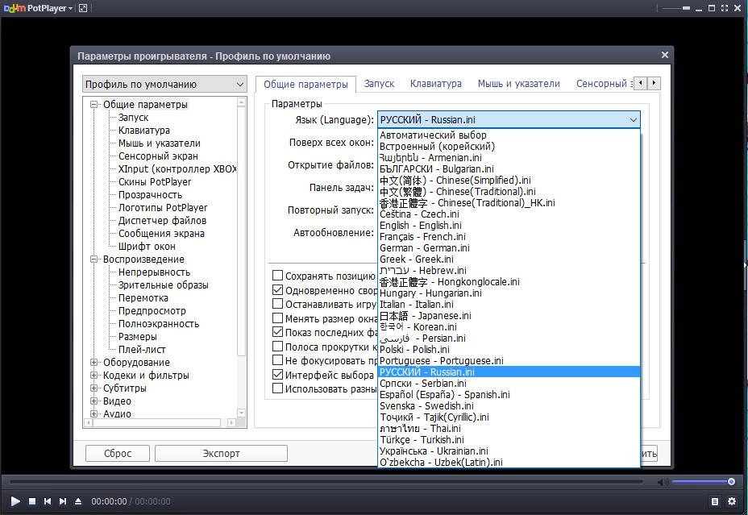This screenshot has height=515, width=748.
Task: Click the Previous track button
Action: [x=48, y=501]
